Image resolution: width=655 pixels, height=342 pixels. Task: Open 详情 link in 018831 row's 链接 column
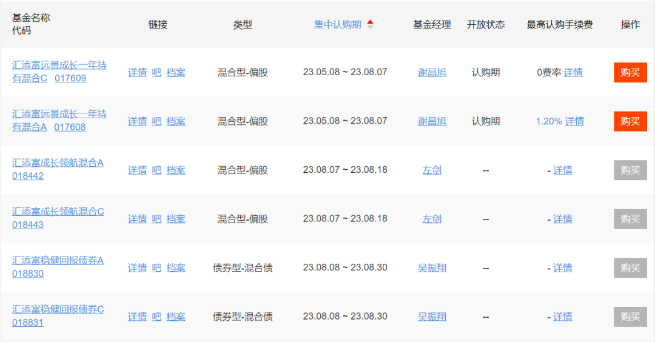click(x=138, y=317)
